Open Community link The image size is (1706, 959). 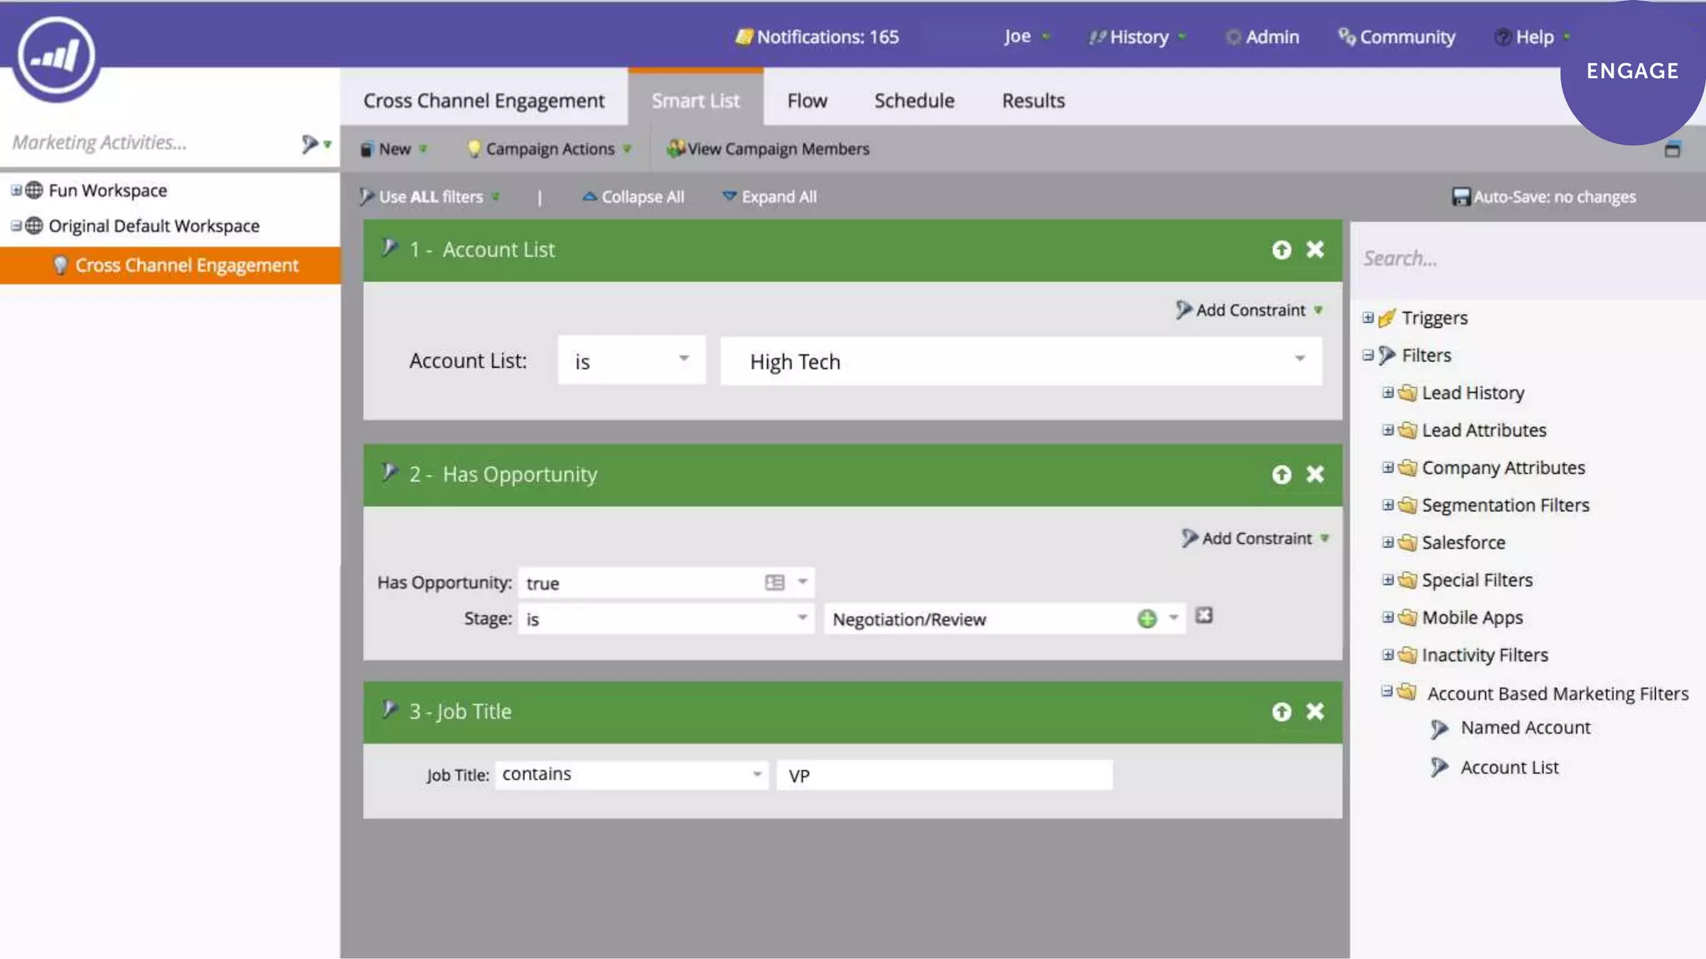tap(1397, 37)
